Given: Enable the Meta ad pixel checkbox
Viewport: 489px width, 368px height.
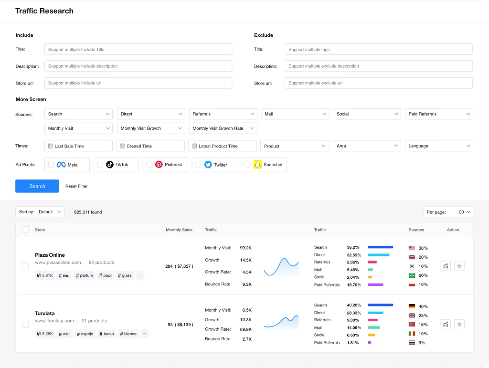Looking at the screenshot, I should [51, 165].
